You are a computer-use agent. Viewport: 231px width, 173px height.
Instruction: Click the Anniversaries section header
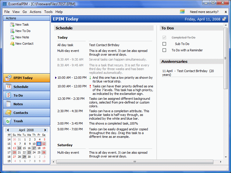pos(191,61)
